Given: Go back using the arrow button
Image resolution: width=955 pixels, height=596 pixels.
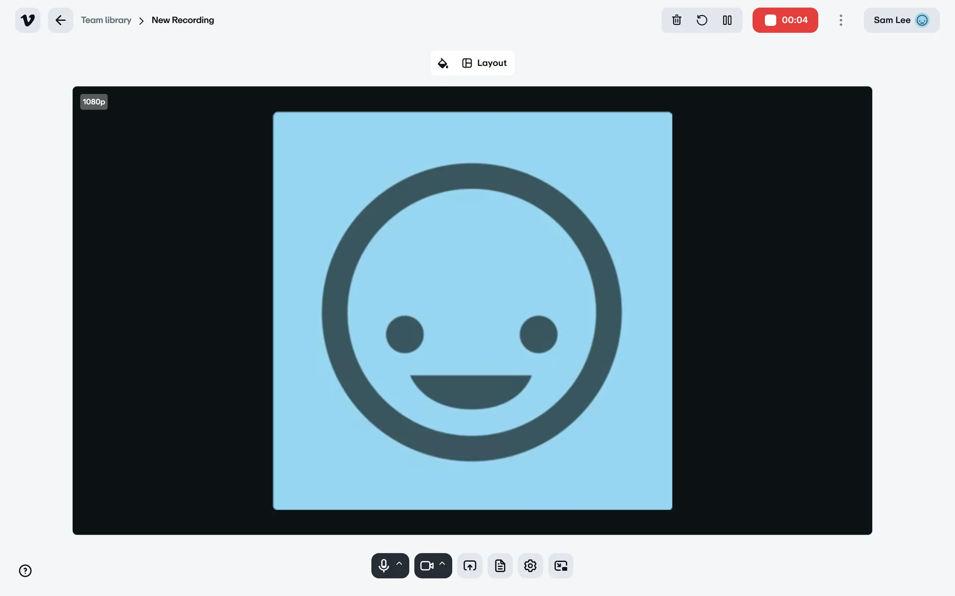Looking at the screenshot, I should pos(61,20).
